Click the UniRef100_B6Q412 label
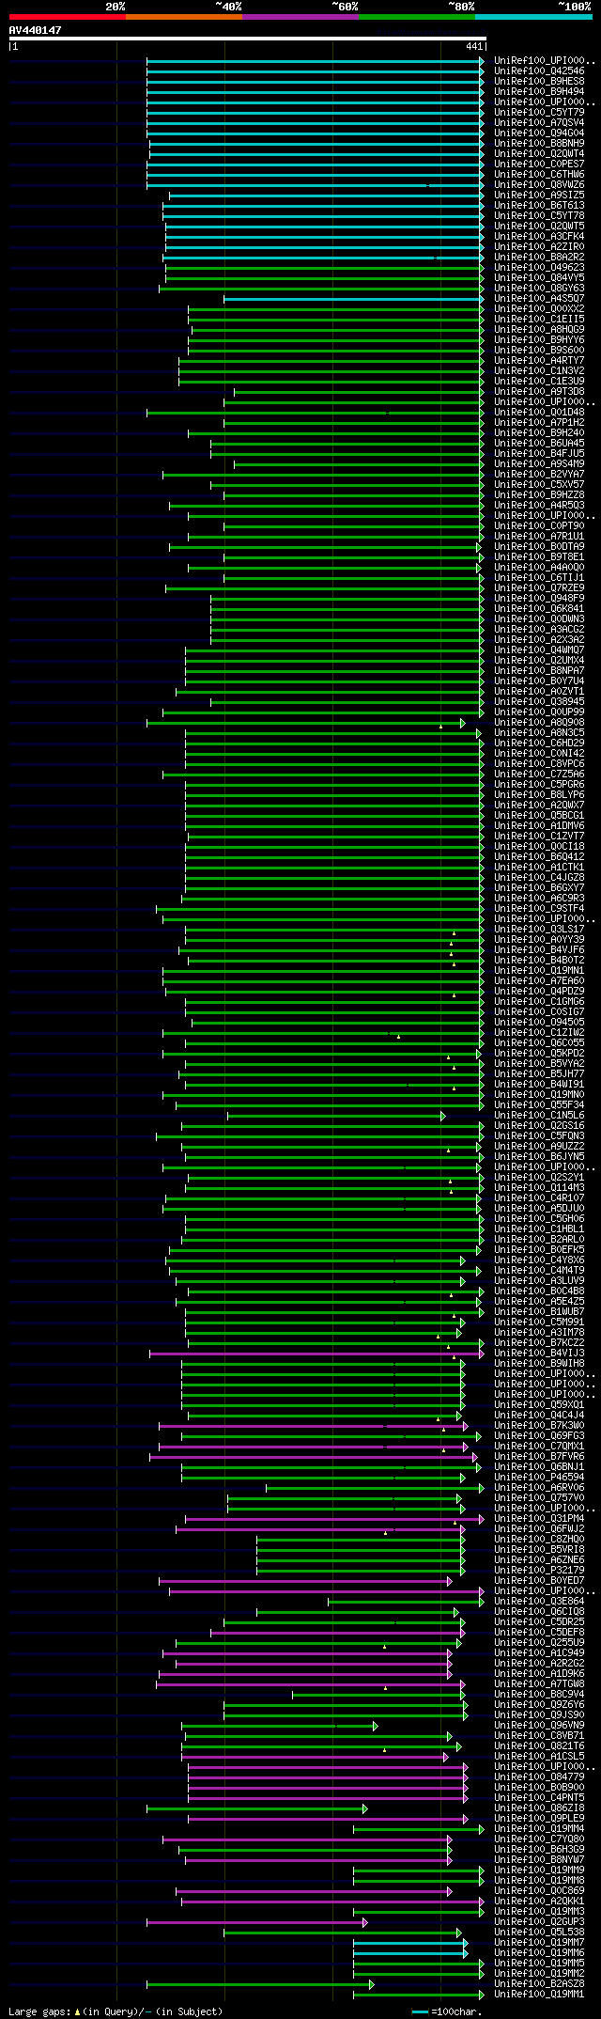 click(539, 856)
